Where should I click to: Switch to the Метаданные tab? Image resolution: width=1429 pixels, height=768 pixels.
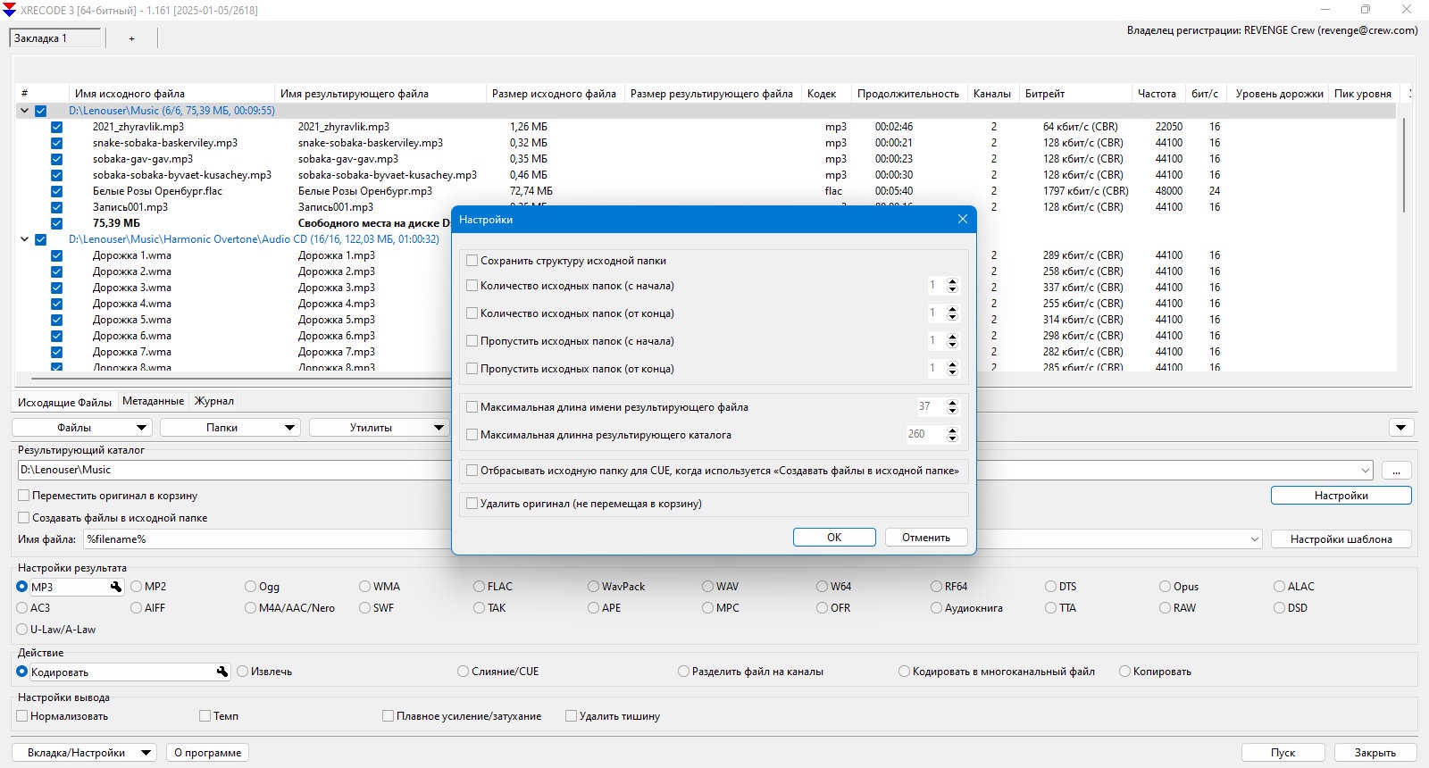153,401
